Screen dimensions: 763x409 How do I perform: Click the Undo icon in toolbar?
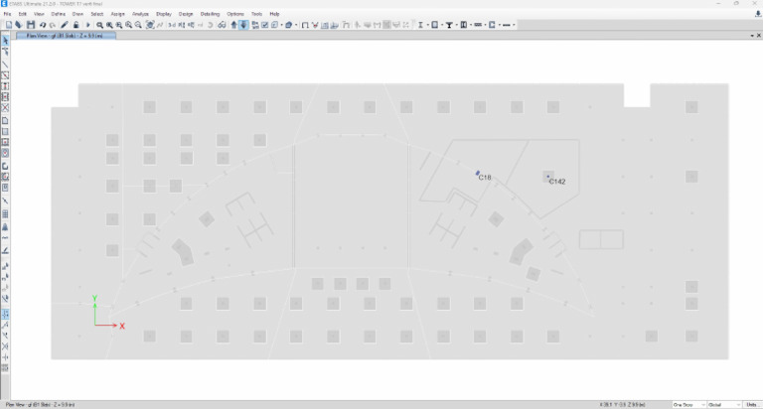(43, 25)
